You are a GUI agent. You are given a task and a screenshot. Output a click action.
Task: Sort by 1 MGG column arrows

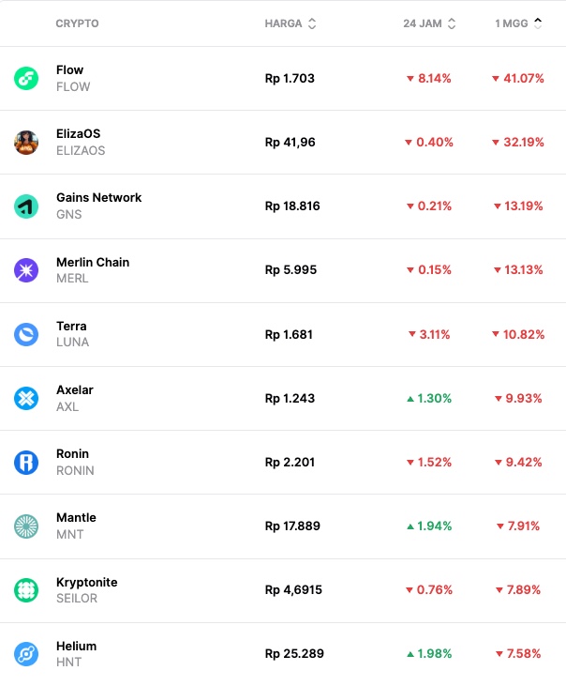[x=538, y=23]
